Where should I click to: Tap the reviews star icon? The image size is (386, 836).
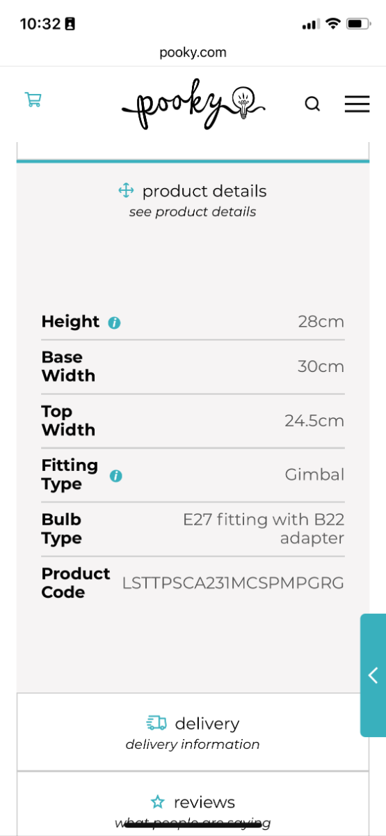click(x=158, y=802)
